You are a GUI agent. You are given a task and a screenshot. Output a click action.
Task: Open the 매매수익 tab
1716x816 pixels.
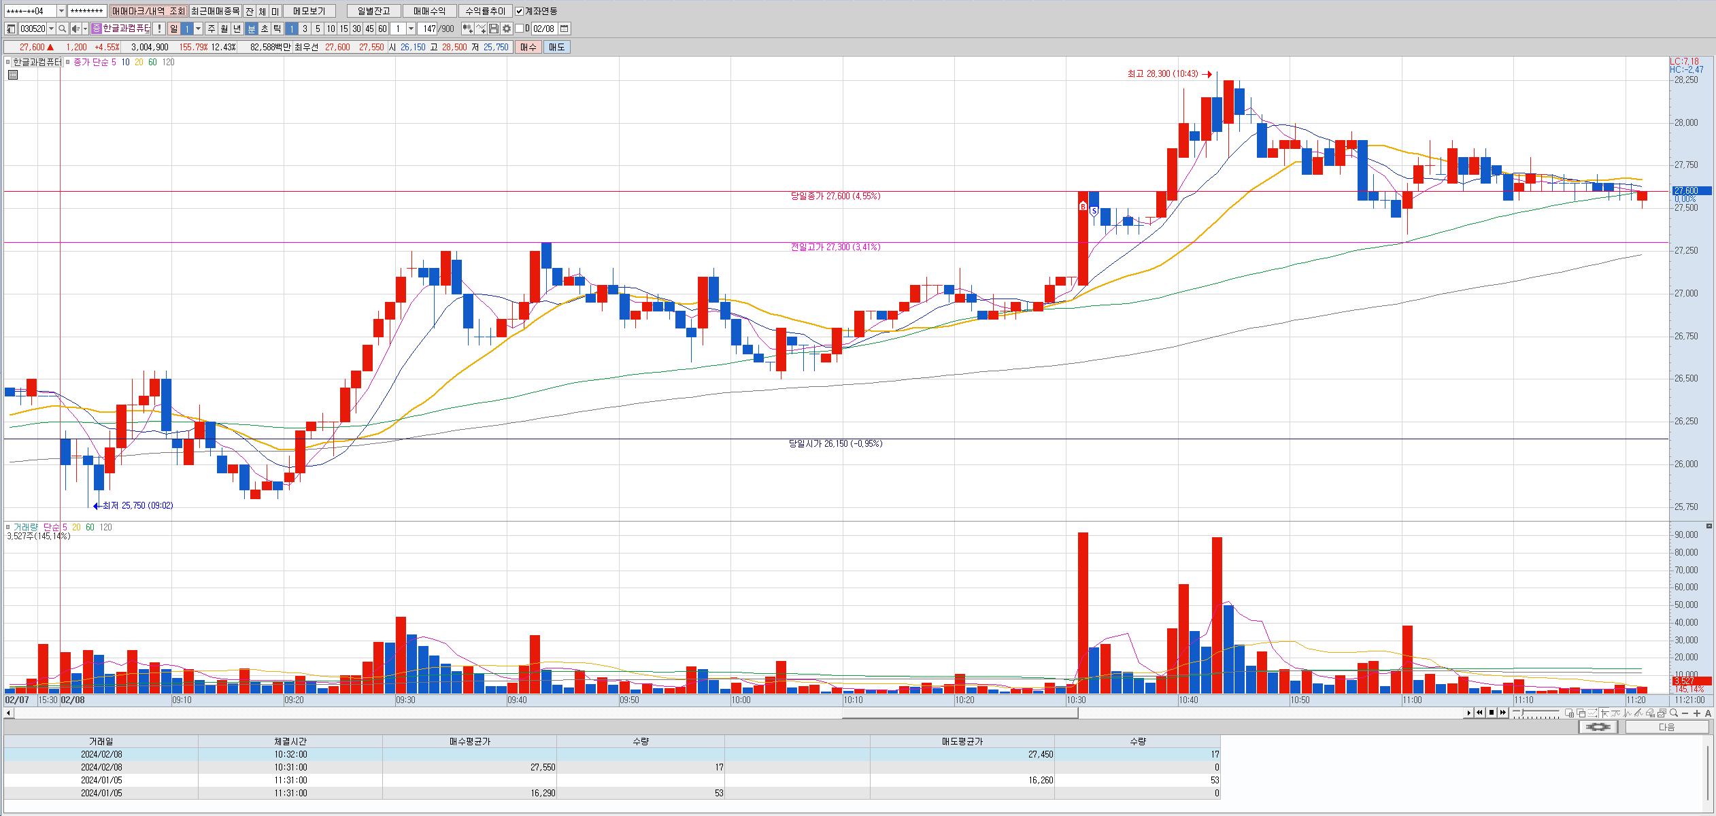point(429,11)
